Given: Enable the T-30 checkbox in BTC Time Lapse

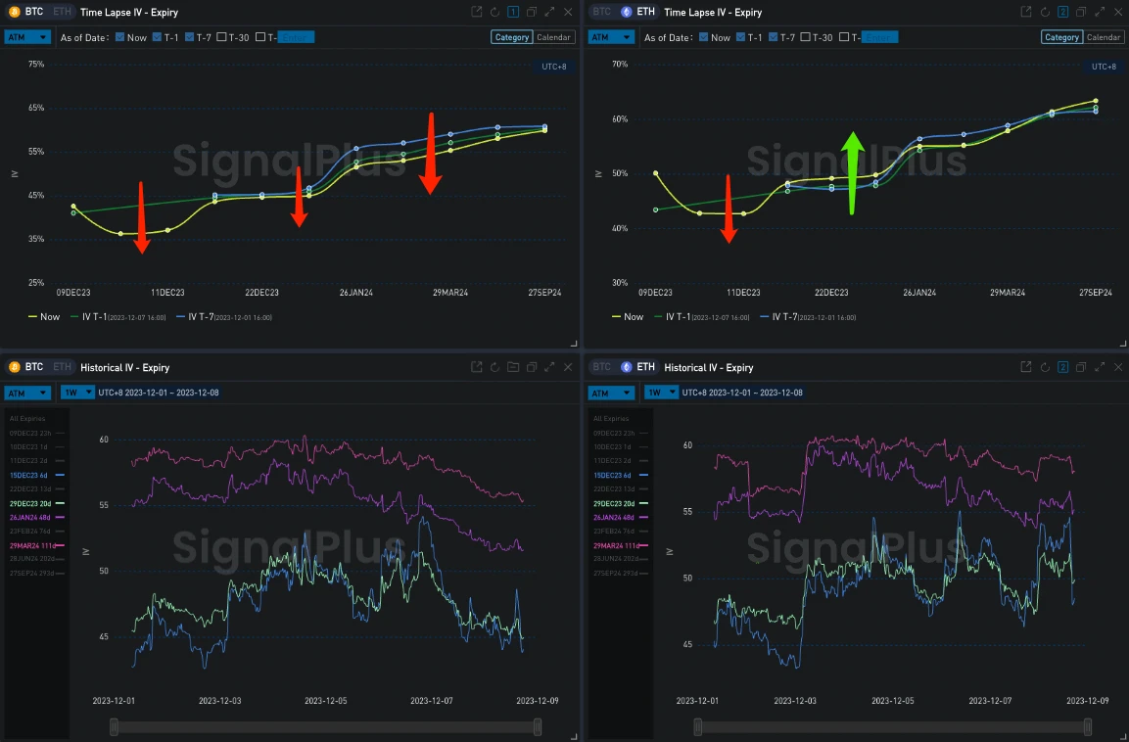Looking at the screenshot, I should pyautogui.click(x=221, y=37).
